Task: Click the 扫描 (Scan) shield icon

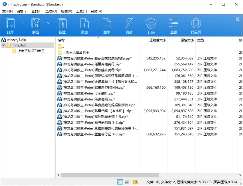Action: click(151, 24)
